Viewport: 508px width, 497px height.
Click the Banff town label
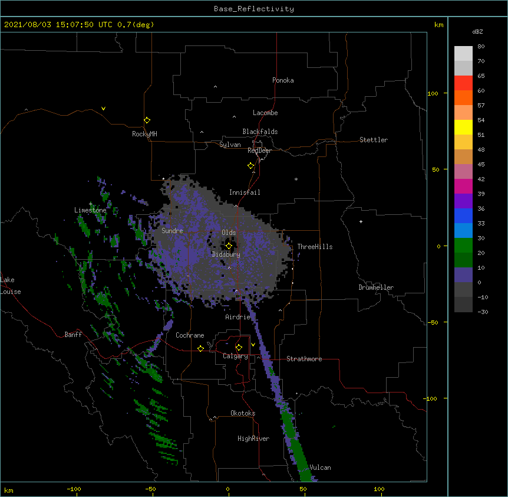(x=73, y=335)
